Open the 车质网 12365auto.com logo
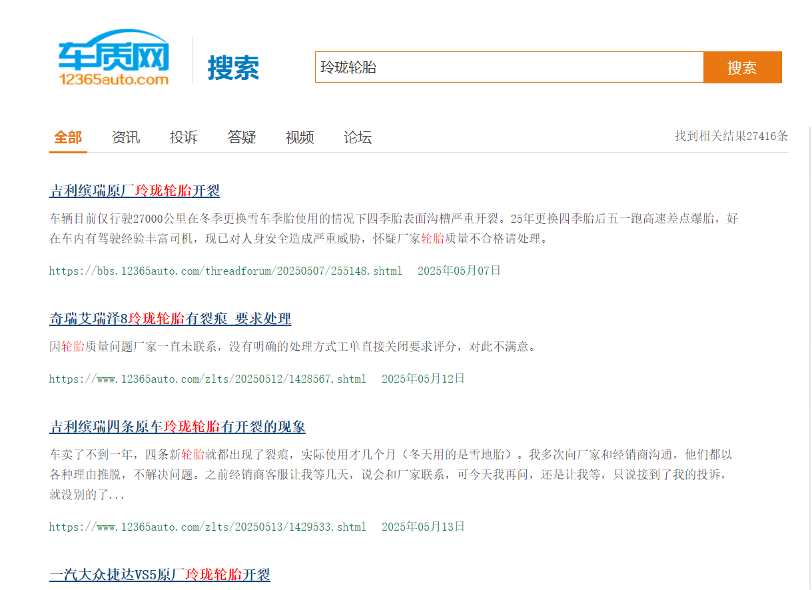Screen dimensions: 812x590 (113, 58)
